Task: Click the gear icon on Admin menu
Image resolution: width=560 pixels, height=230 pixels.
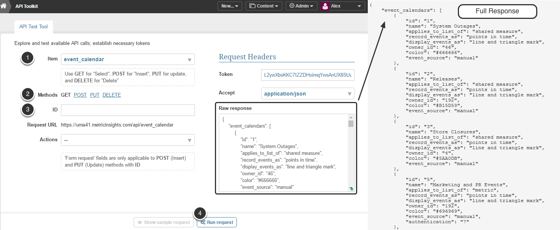Action: [x=292, y=6]
